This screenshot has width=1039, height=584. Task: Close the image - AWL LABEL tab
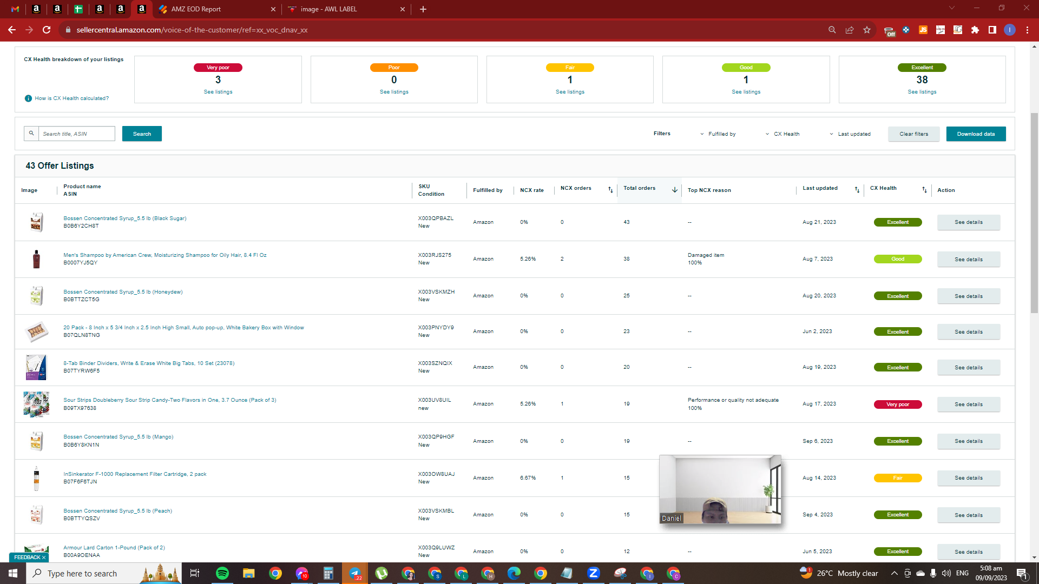pyautogui.click(x=403, y=9)
